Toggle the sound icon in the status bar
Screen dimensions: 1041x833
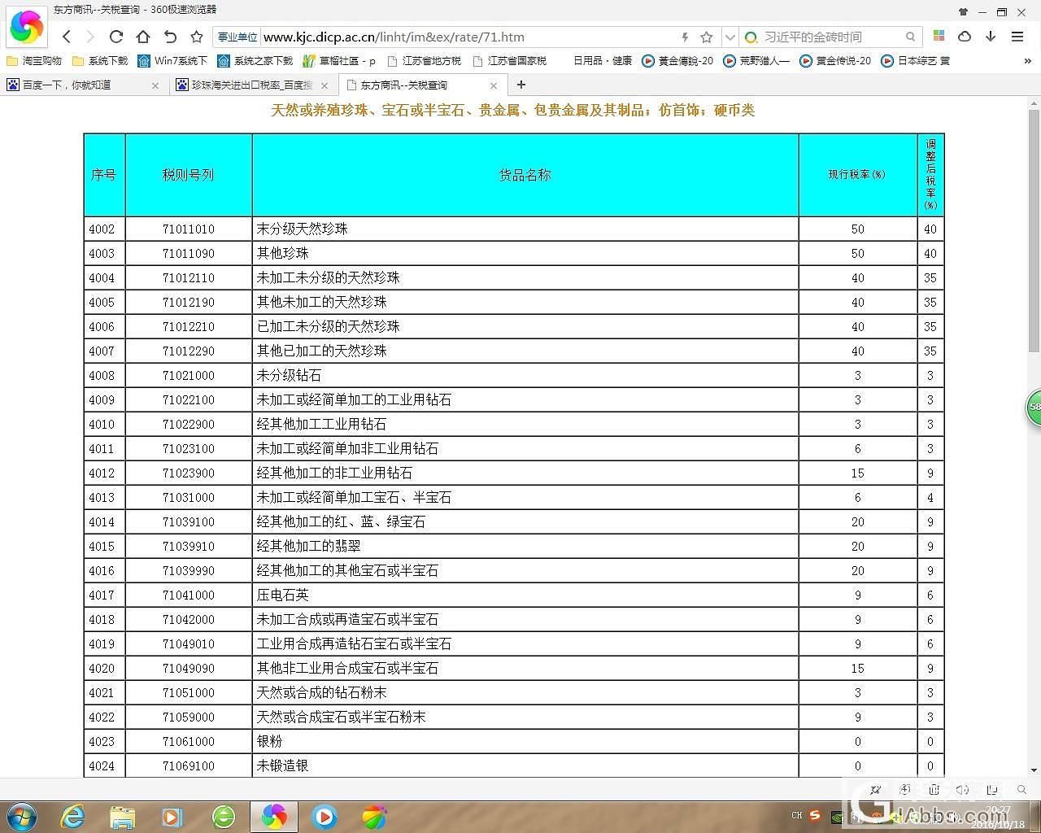coord(962,789)
